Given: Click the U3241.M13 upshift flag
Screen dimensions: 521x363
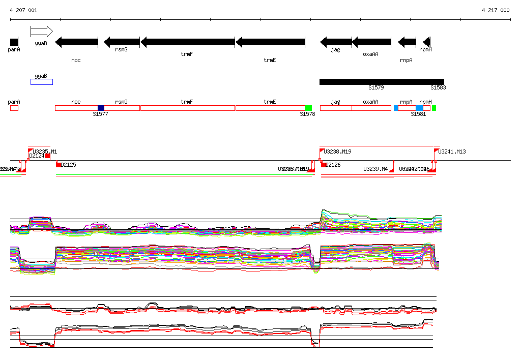Looking at the screenshot, I should coord(437,151).
